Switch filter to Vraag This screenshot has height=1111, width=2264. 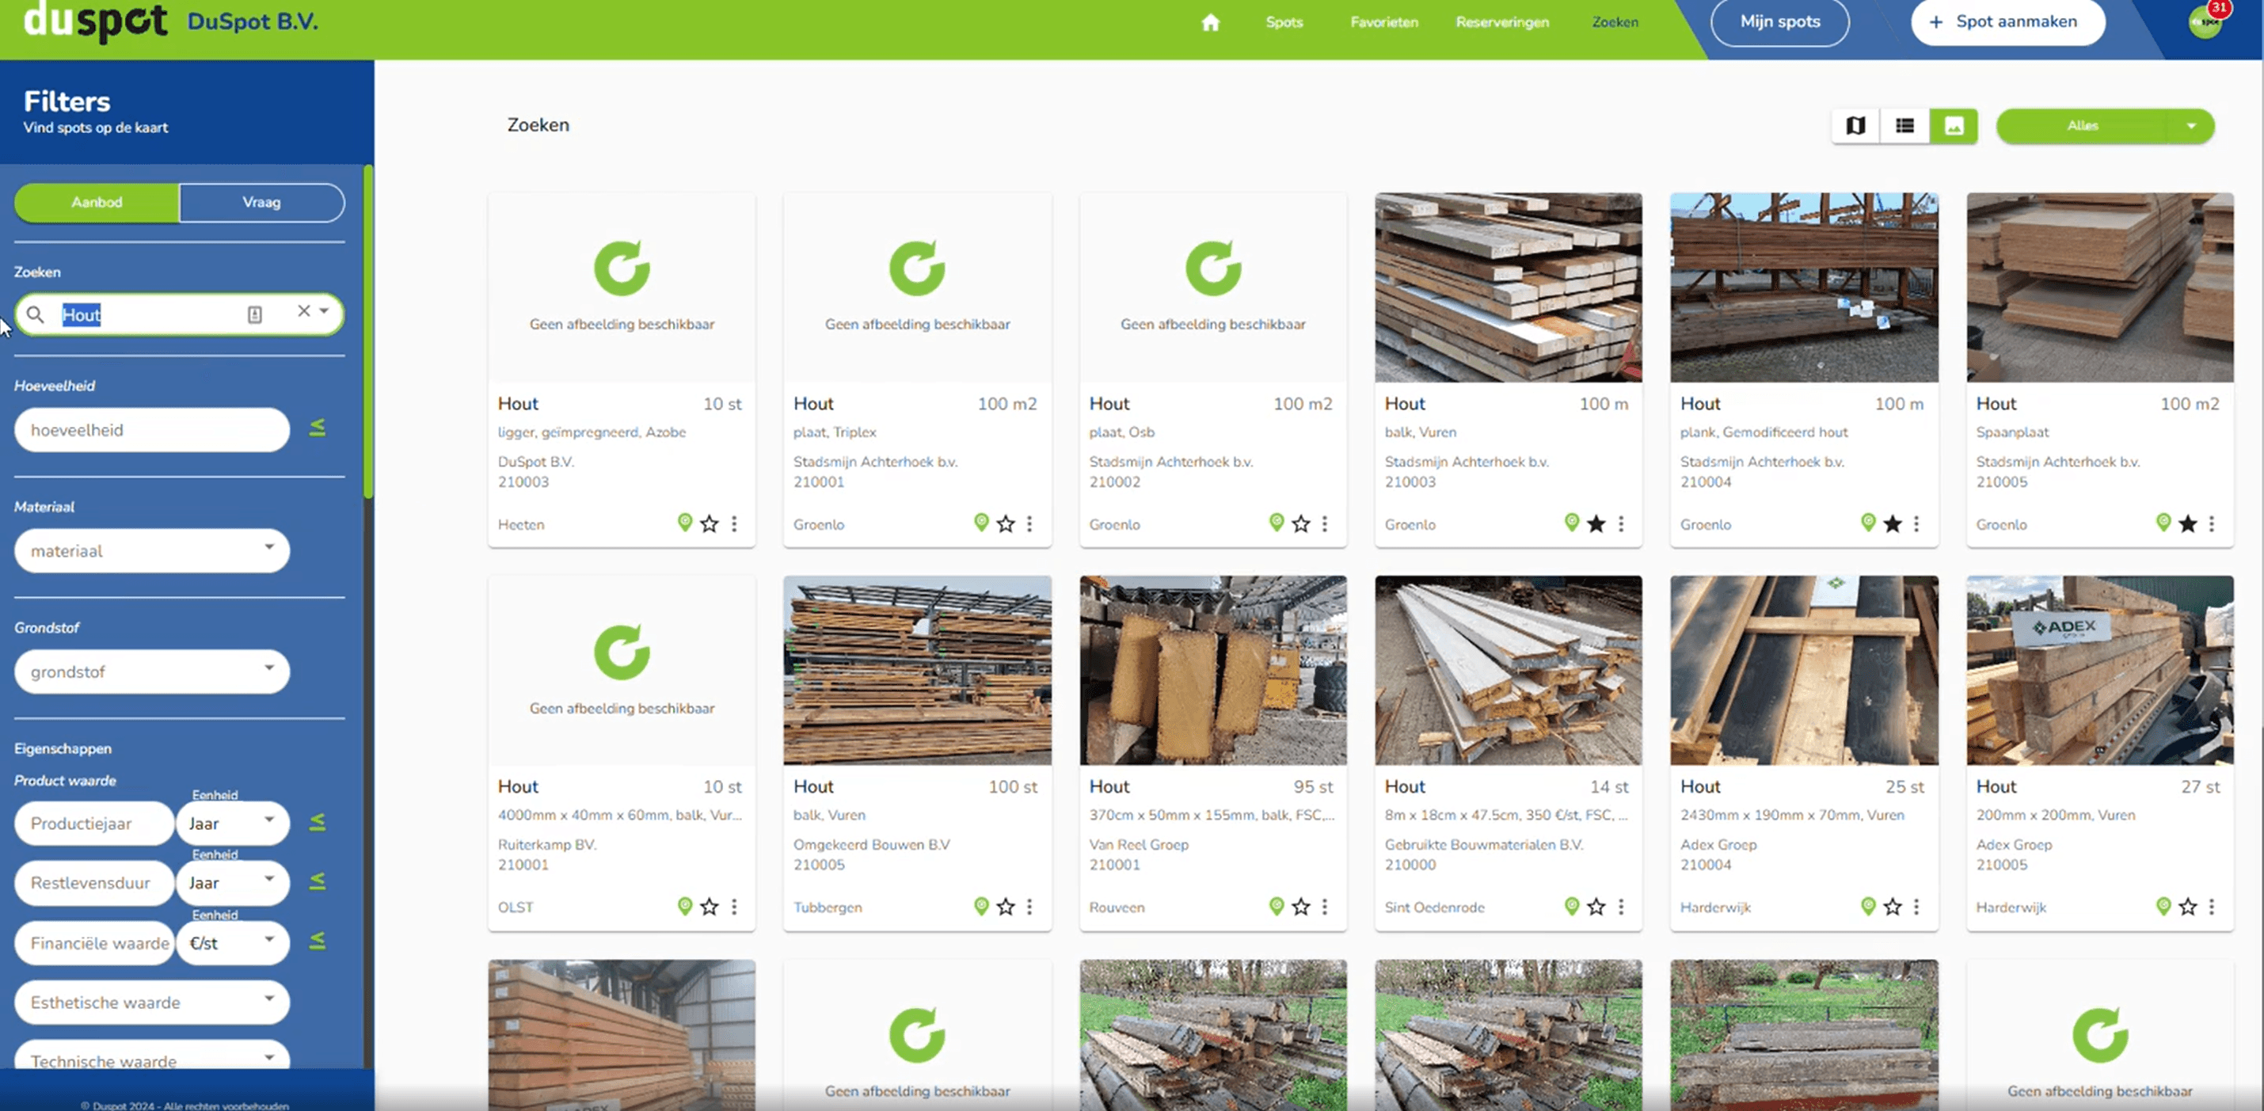coord(261,202)
